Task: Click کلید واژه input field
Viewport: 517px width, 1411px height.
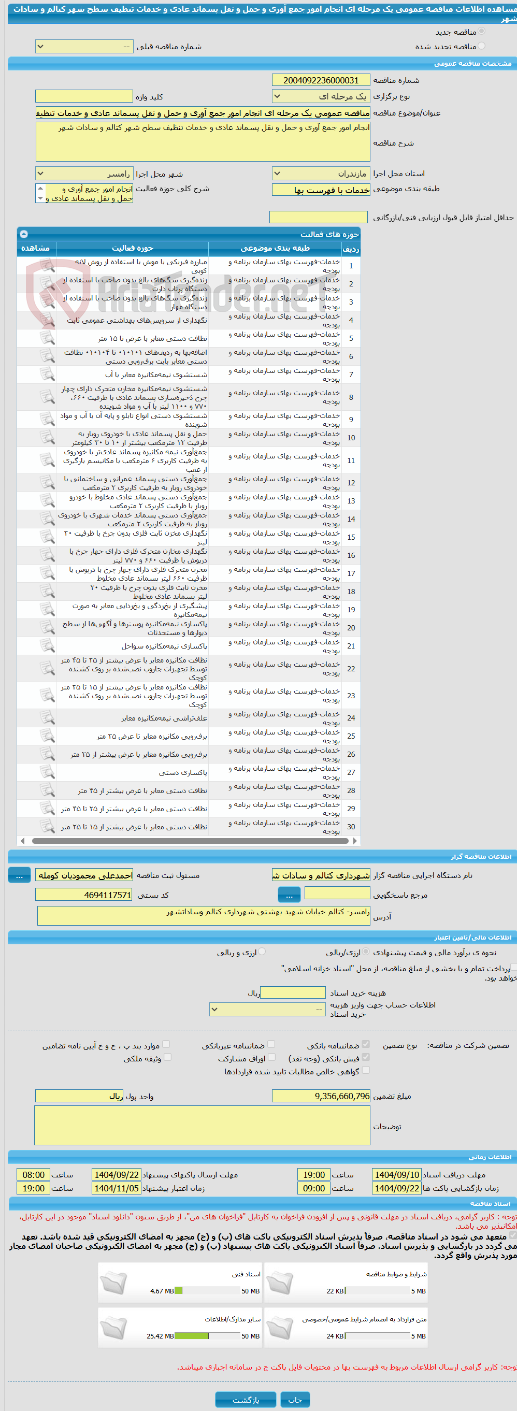Action: pos(84,96)
